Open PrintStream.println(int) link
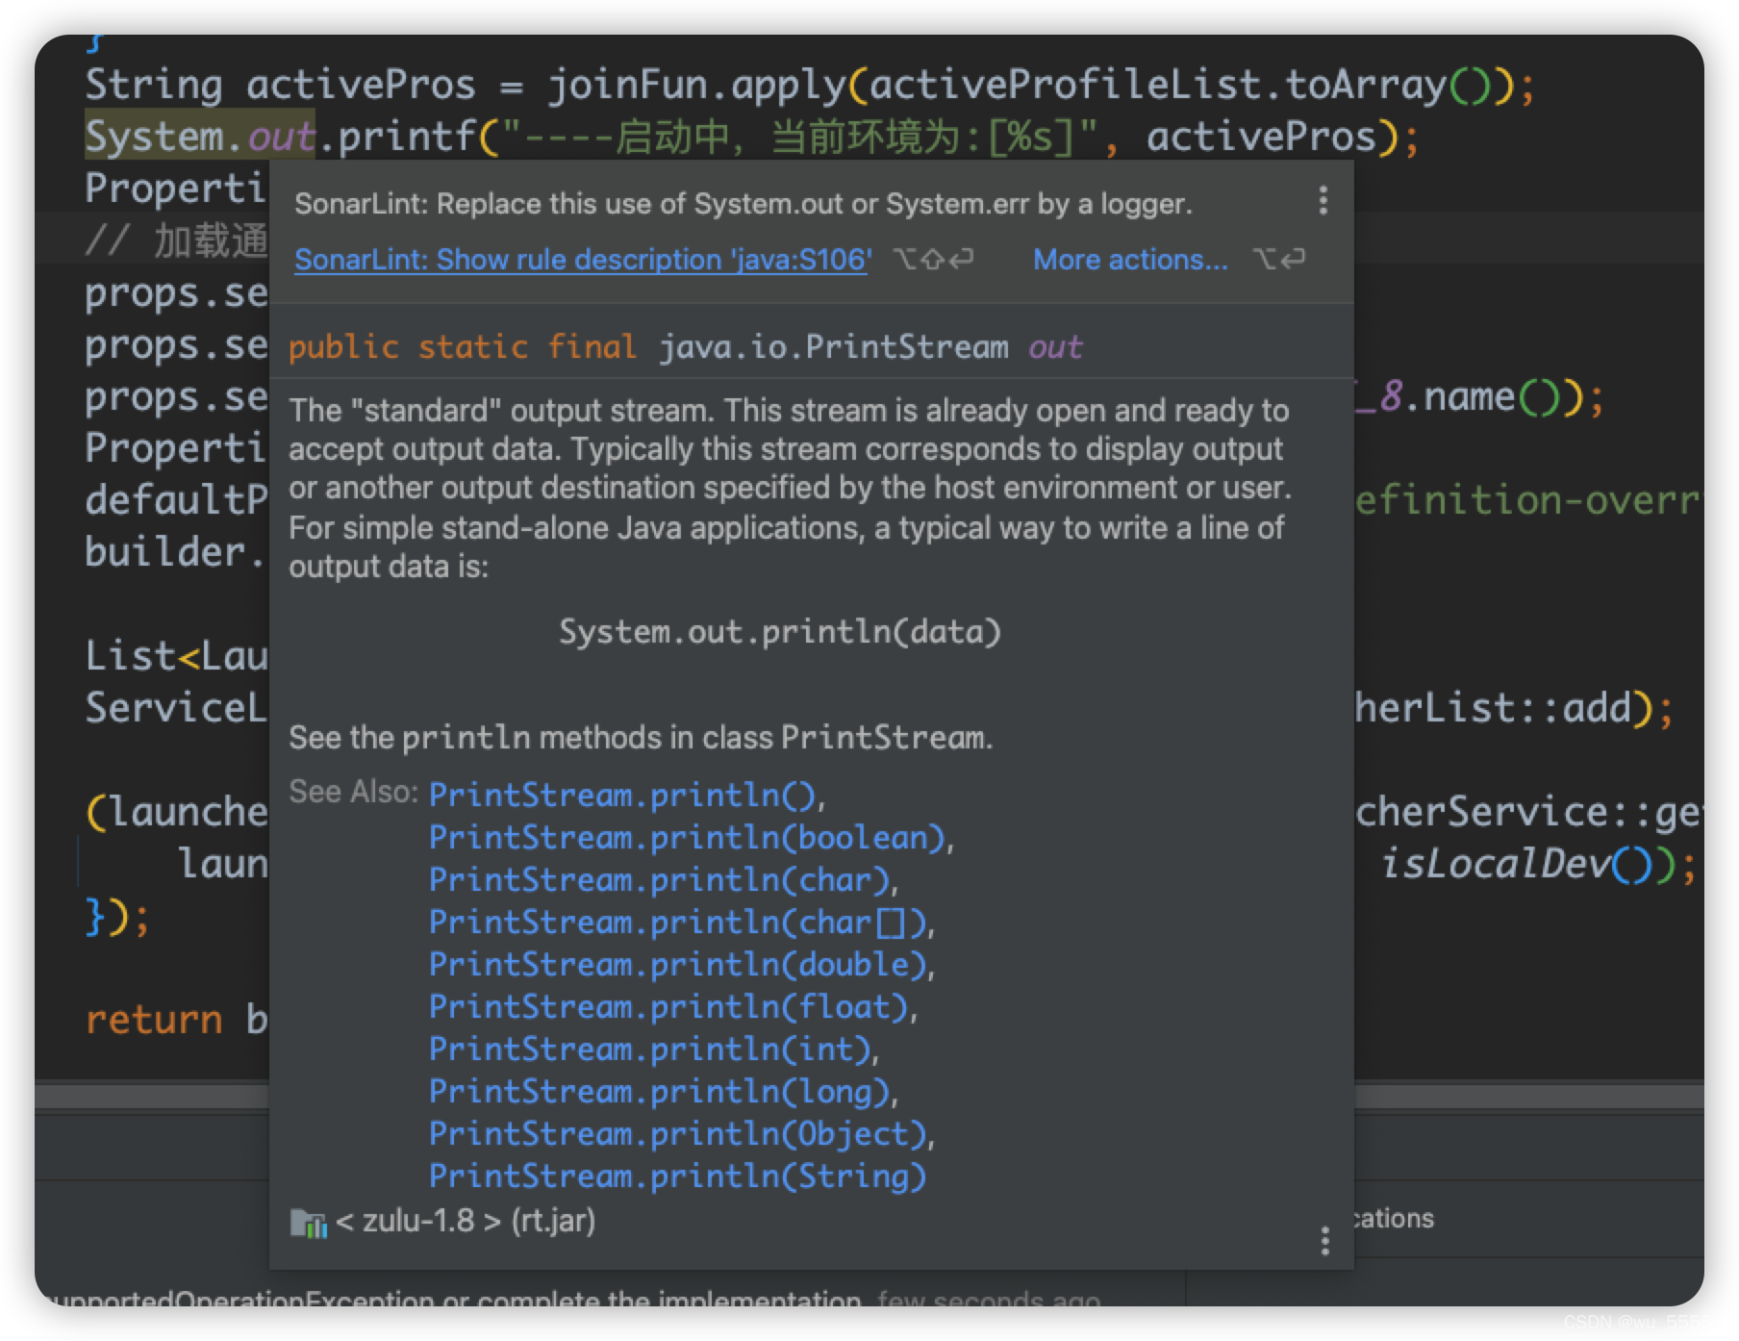This screenshot has height=1341, width=1739. [649, 1050]
